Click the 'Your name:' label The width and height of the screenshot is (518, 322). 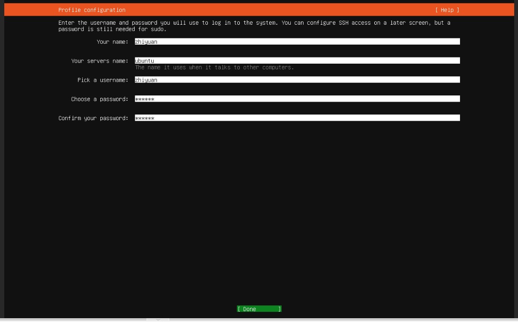click(112, 42)
